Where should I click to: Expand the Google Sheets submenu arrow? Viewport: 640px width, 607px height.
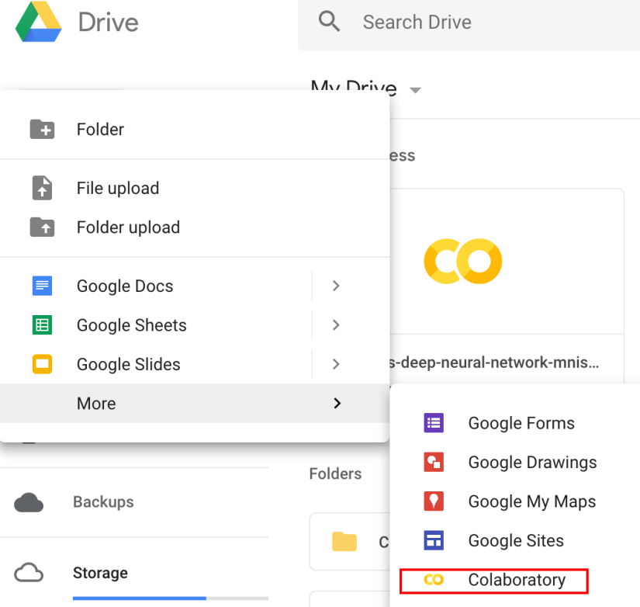336,324
